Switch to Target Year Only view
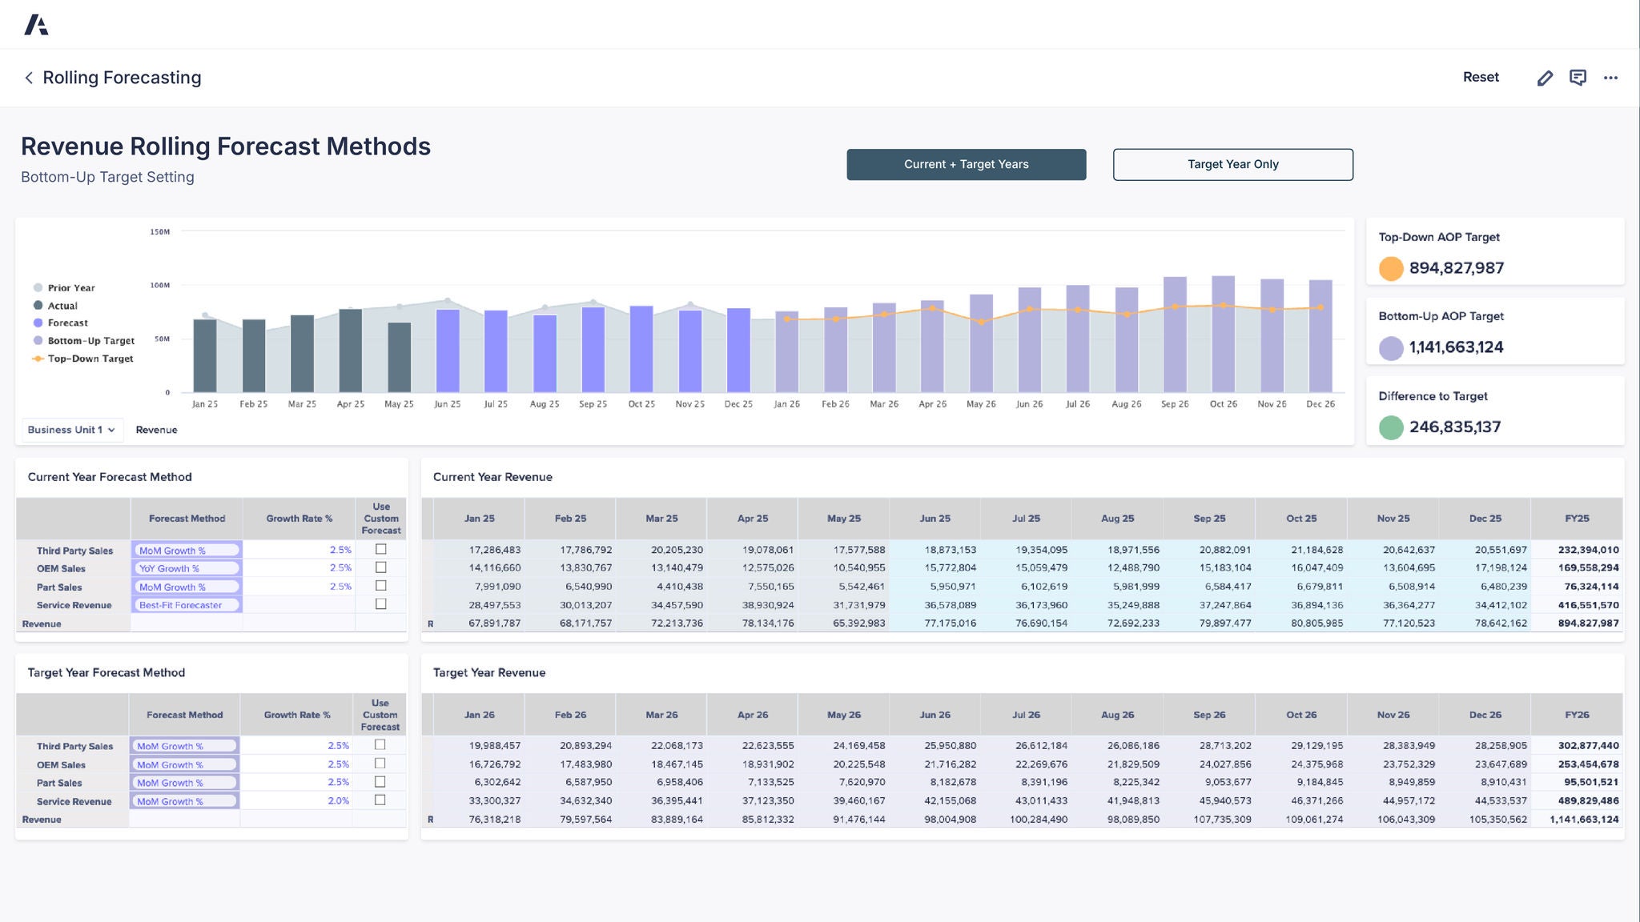The image size is (1640, 922). point(1232,164)
